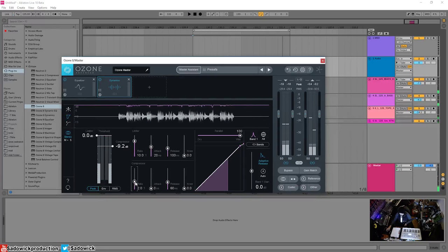The width and height of the screenshot is (448, 252).
Task: Click the Bypass button
Action: point(288,170)
